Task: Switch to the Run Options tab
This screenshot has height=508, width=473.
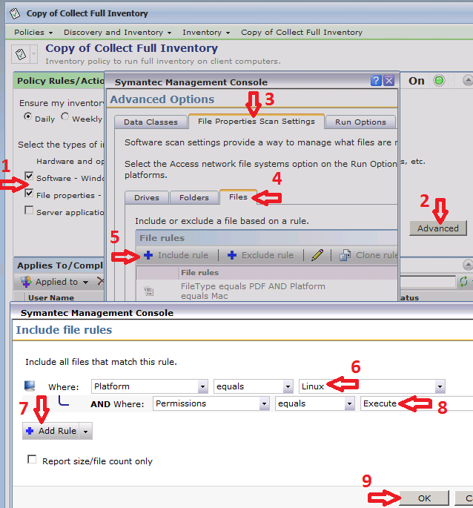Action: click(360, 122)
